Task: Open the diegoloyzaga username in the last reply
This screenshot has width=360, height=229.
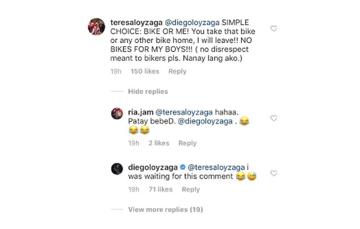Action: click(x=153, y=167)
